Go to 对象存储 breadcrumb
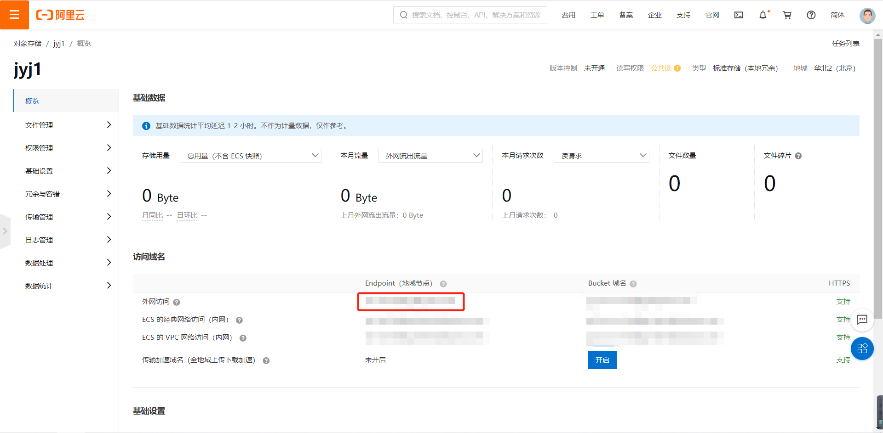 click(28, 44)
